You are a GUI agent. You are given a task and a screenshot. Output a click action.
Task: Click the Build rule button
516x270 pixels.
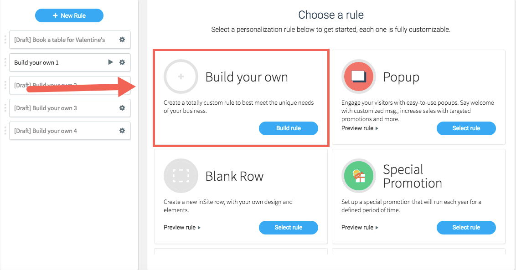(x=288, y=128)
